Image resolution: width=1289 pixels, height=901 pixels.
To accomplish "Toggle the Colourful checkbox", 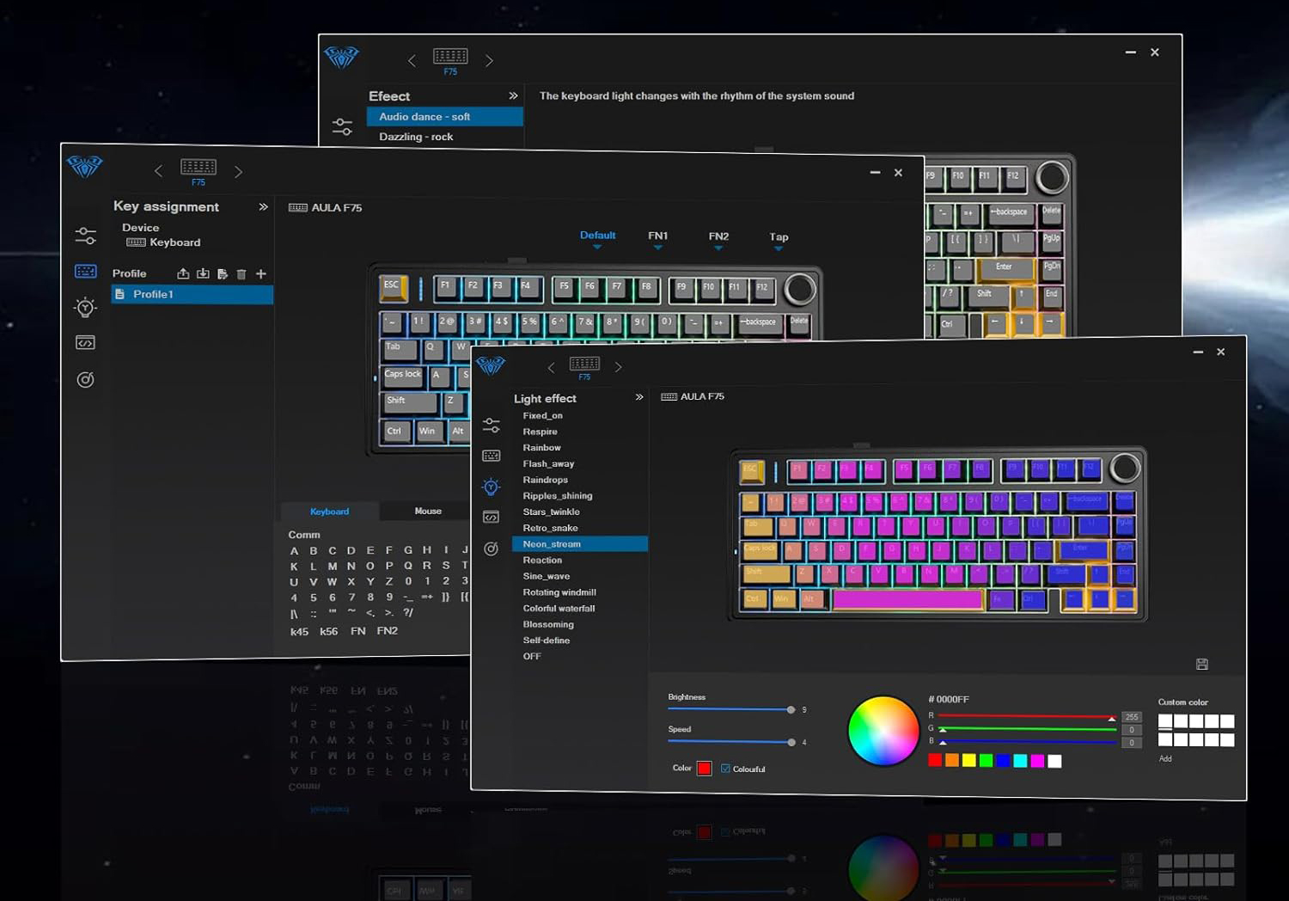I will point(726,769).
